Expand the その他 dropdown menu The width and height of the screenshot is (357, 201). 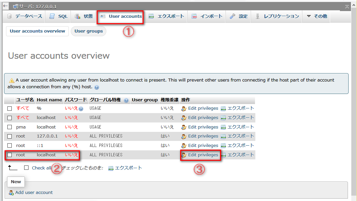coord(317,16)
